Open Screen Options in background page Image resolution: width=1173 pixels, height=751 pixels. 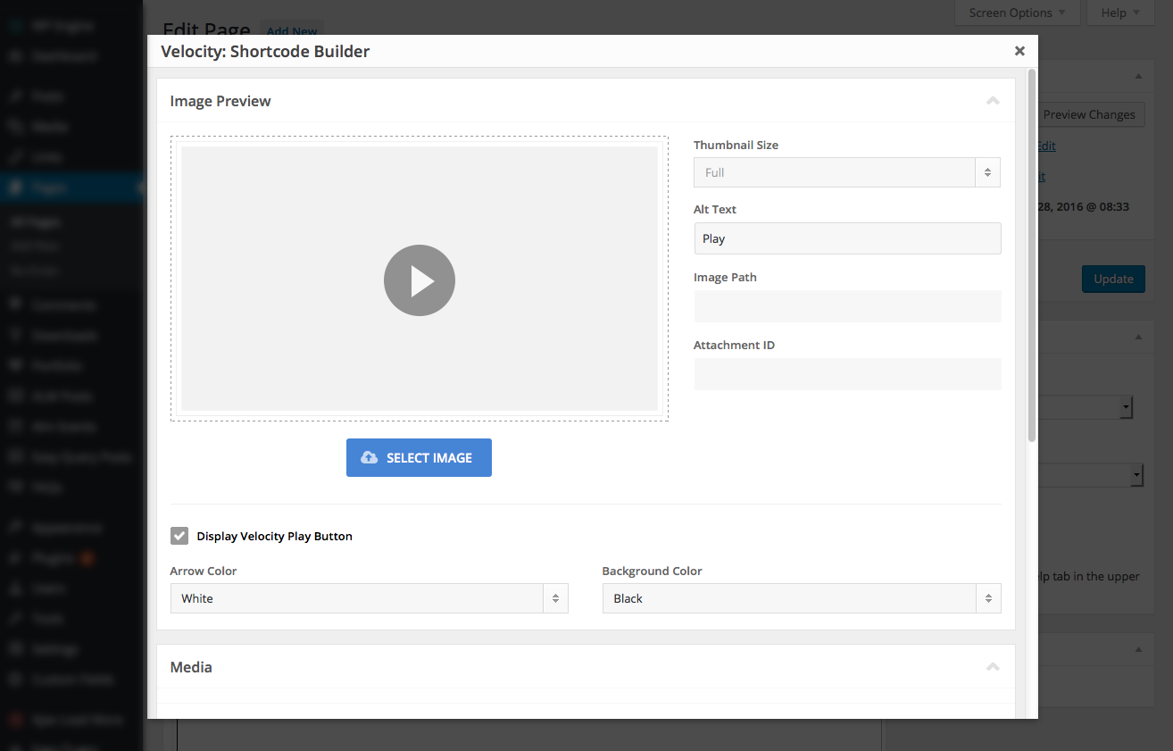[1017, 13]
